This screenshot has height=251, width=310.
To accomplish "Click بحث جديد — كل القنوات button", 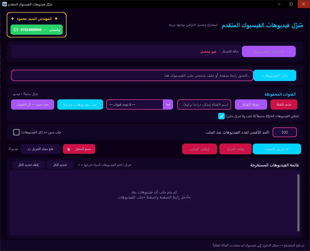I will [x=33, y=104].
